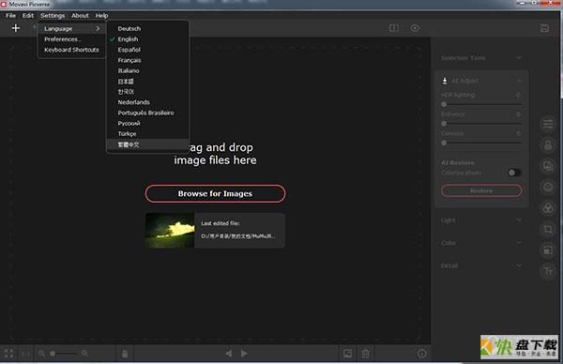Go to next image arrow

coord(244,354)
